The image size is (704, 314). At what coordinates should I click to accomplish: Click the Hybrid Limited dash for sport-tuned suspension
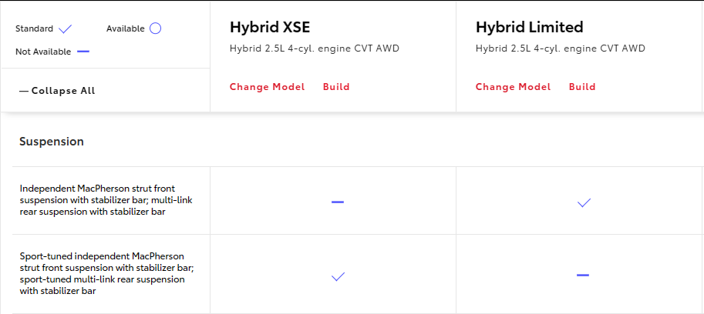click(x=583, y=275)
